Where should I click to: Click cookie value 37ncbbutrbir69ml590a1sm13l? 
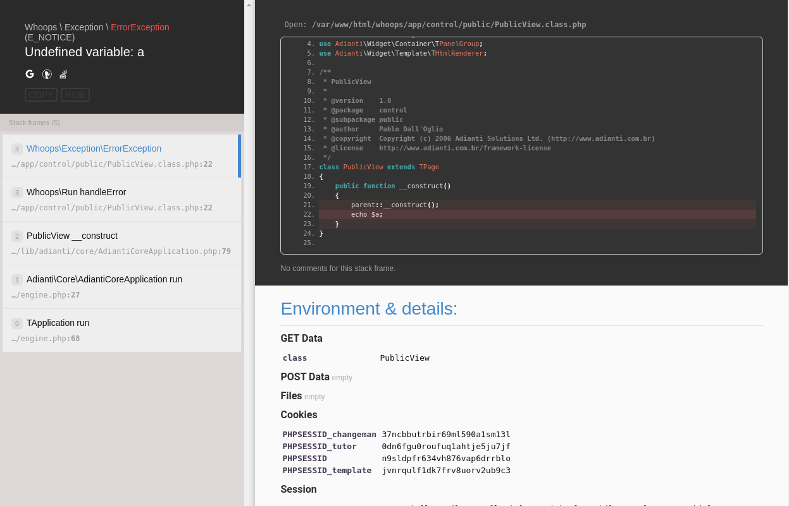point(446,435)
